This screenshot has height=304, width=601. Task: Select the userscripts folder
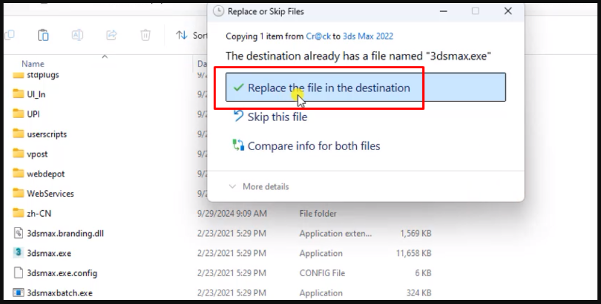point(46,134)
